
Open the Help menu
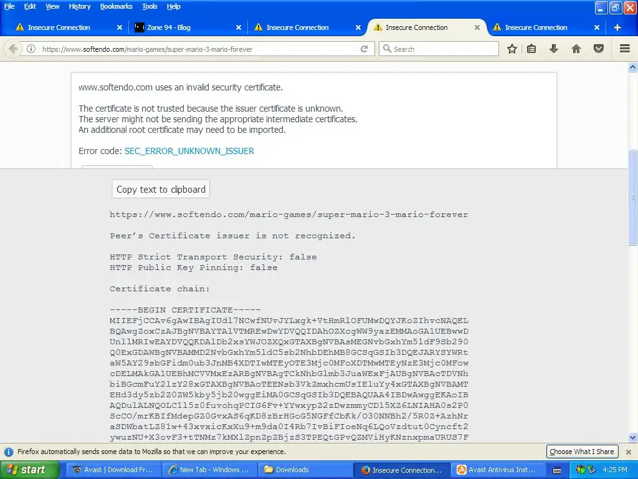pyautogui.click(x=173, y=6)
